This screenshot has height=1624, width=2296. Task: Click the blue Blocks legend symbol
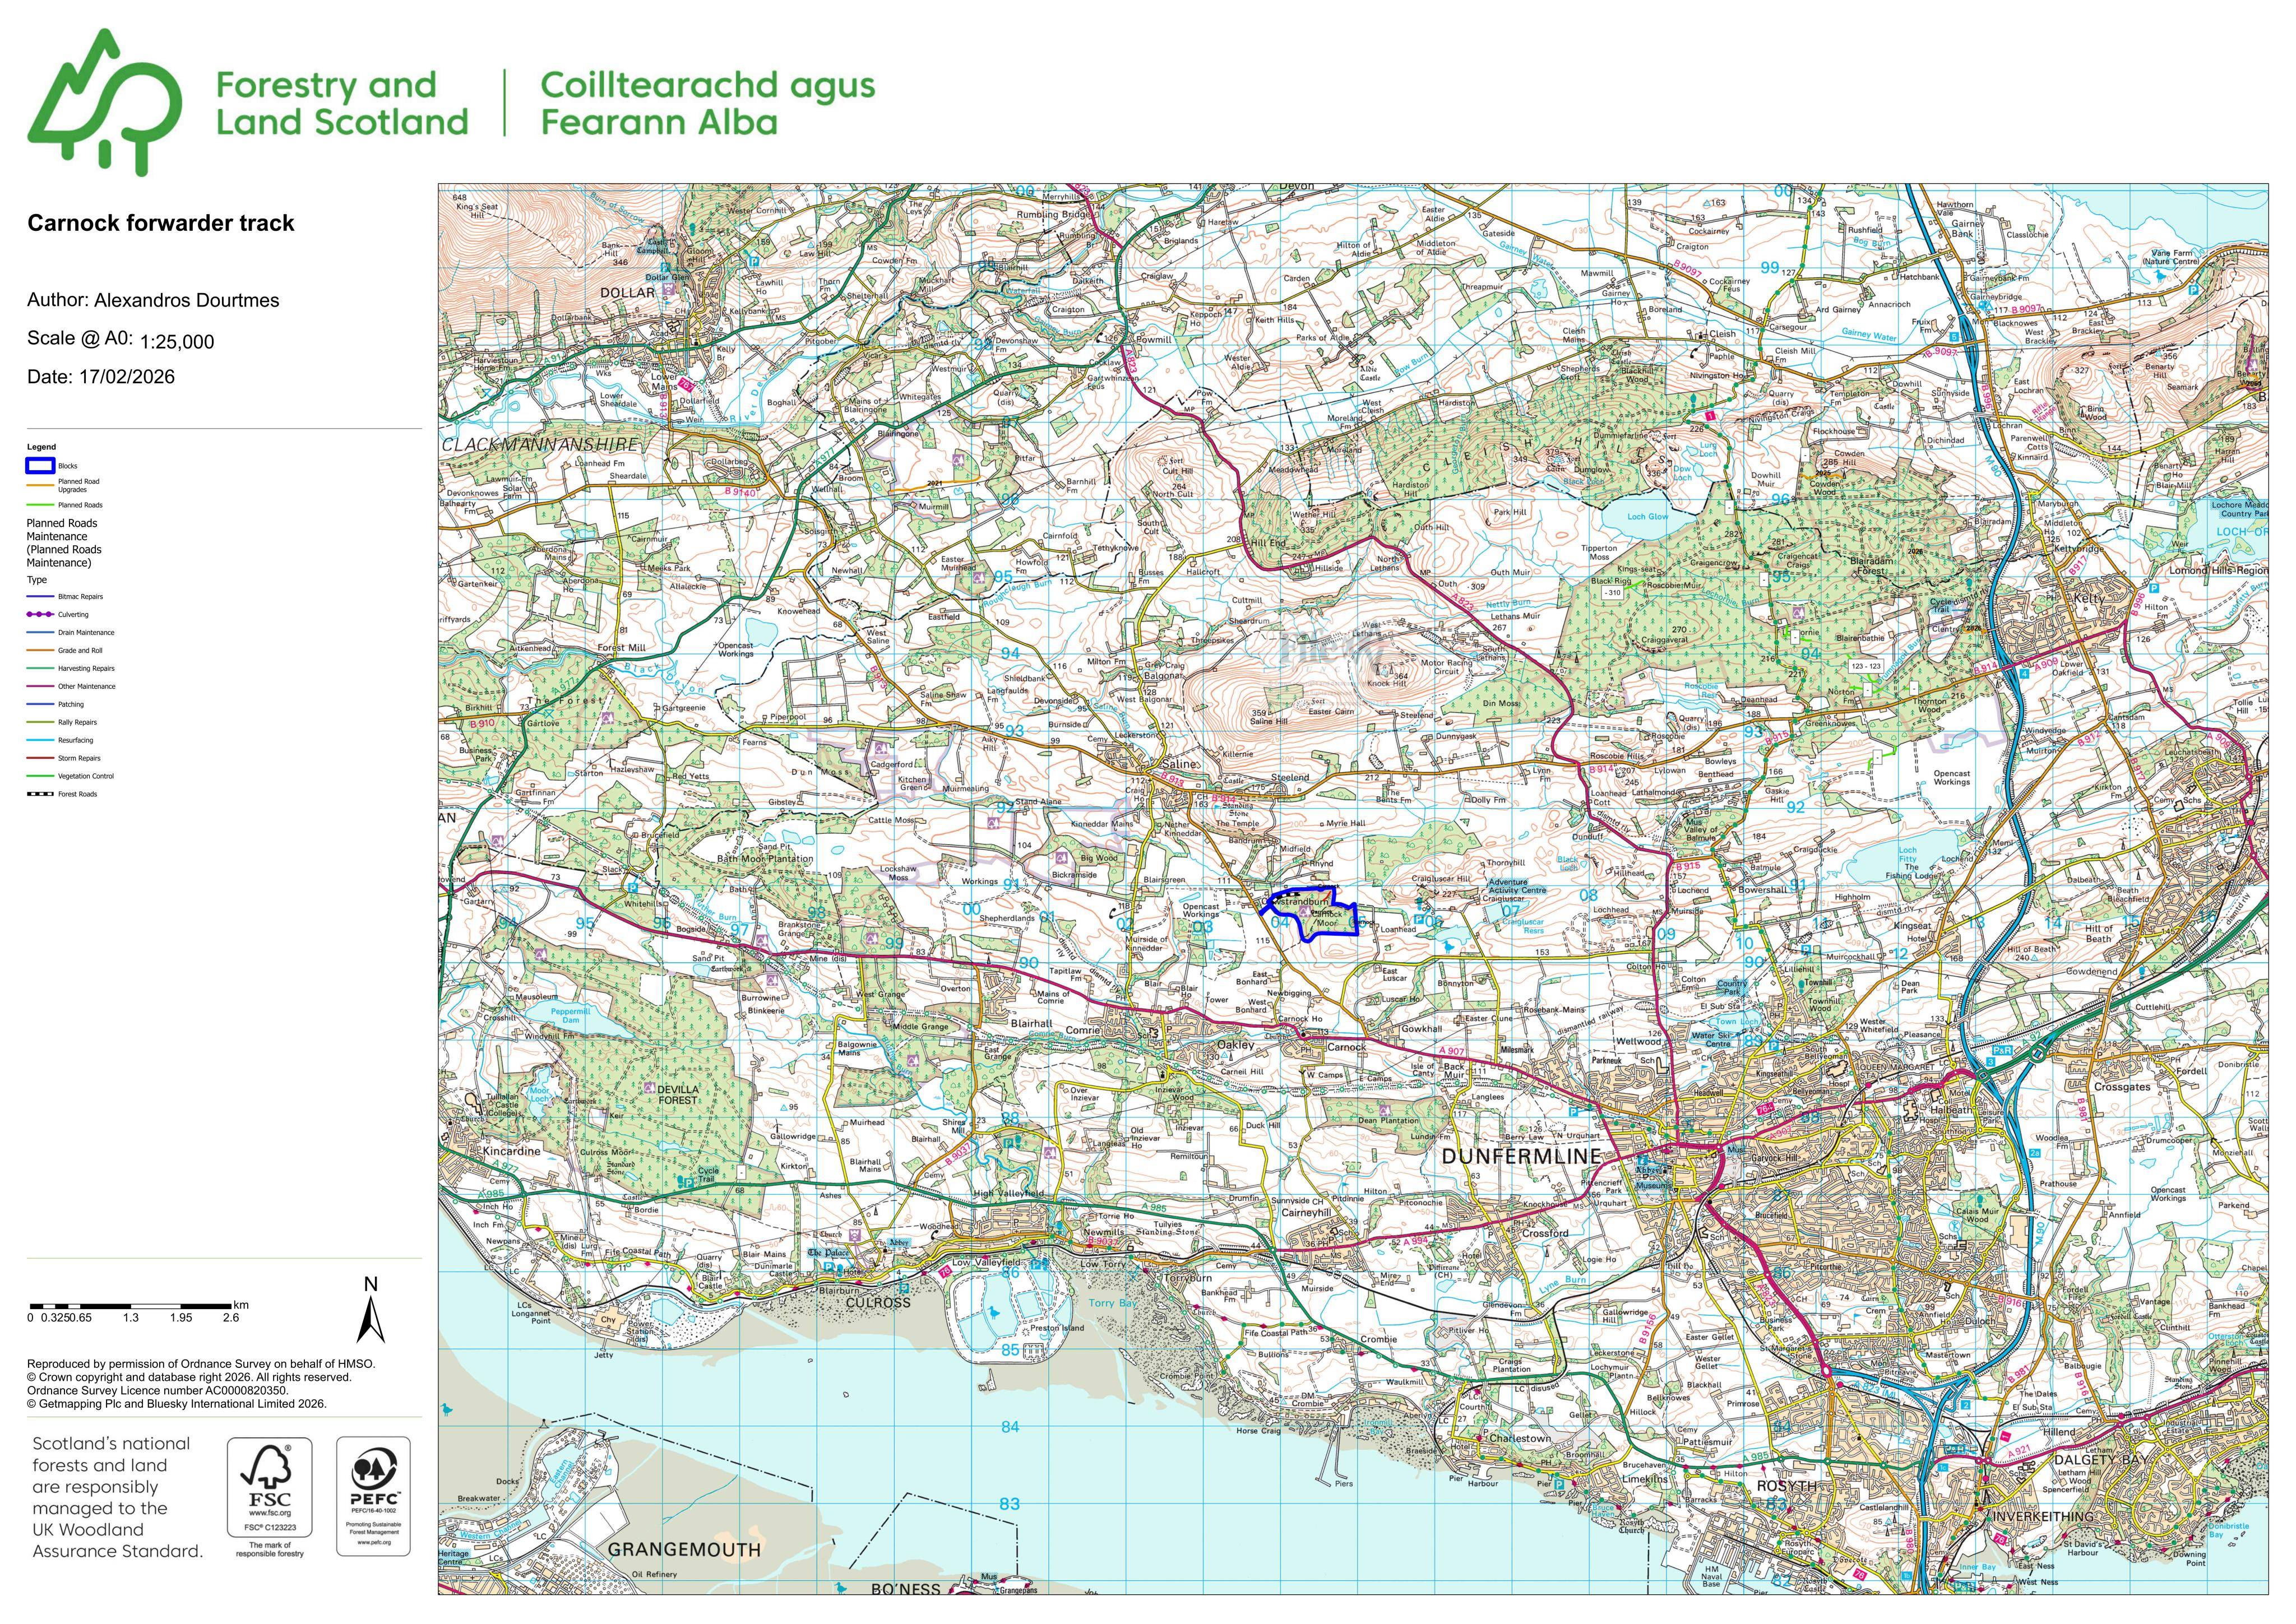pos(40,466)
